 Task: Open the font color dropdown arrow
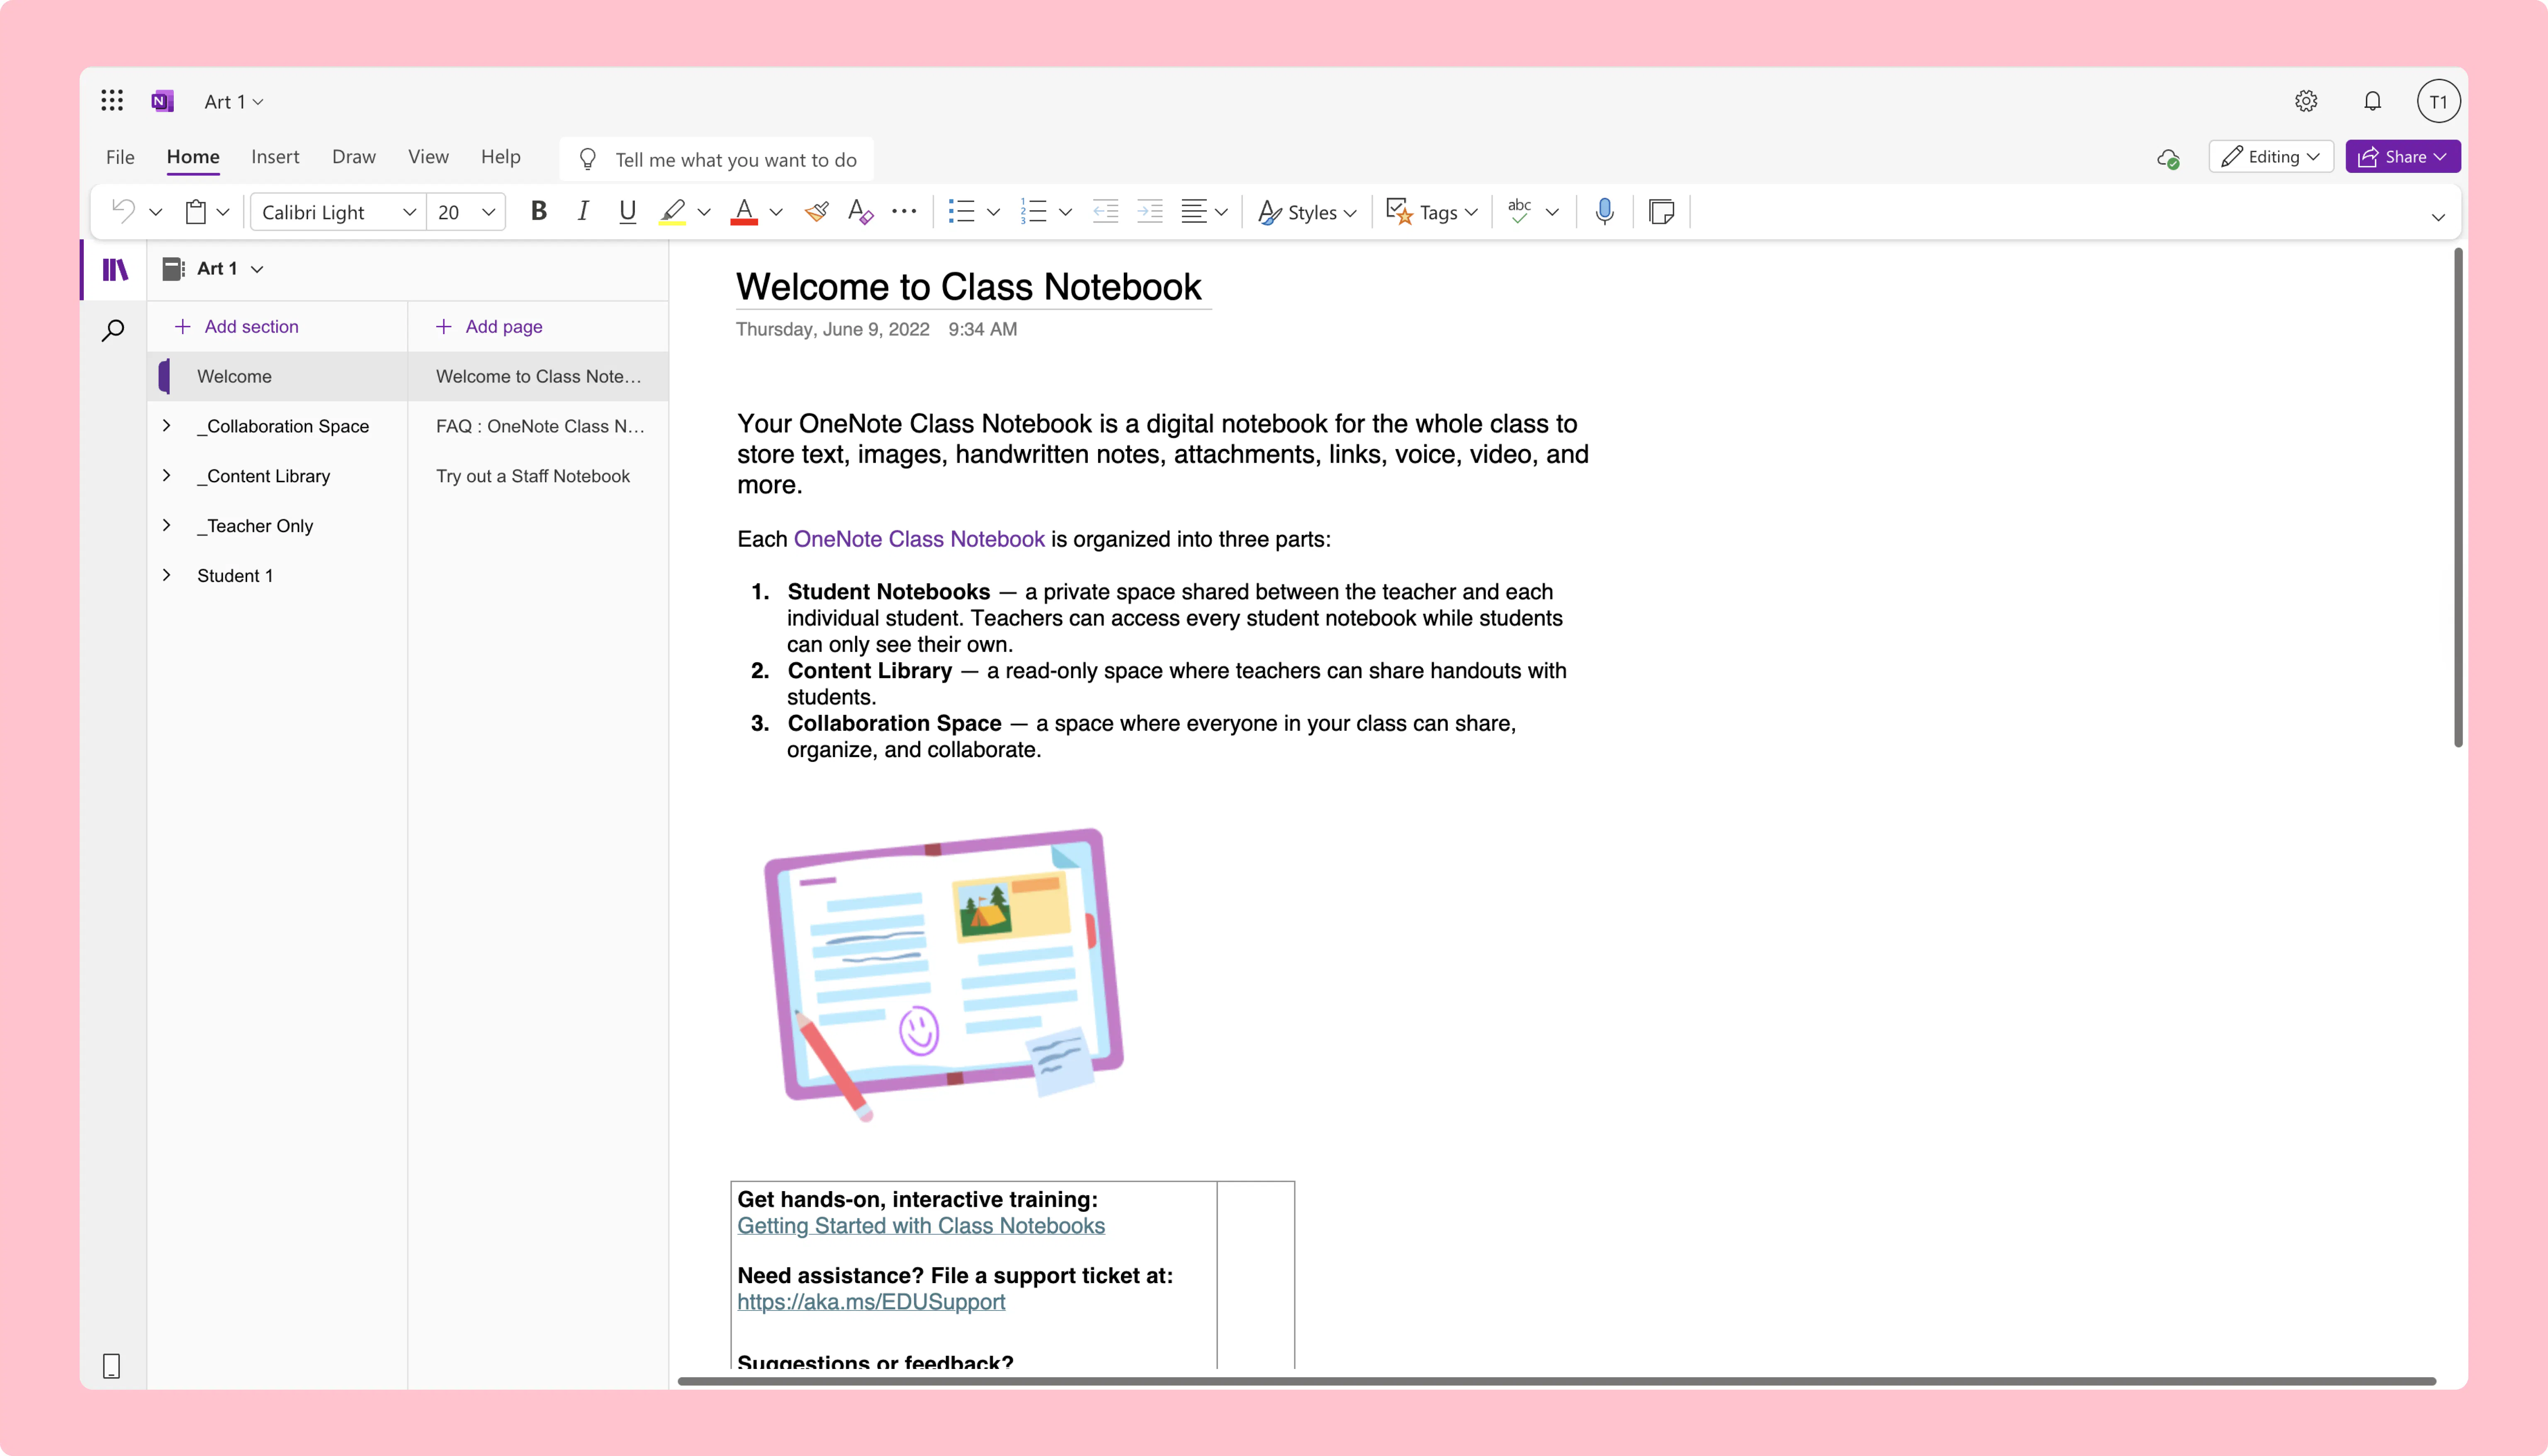[776, 212]
